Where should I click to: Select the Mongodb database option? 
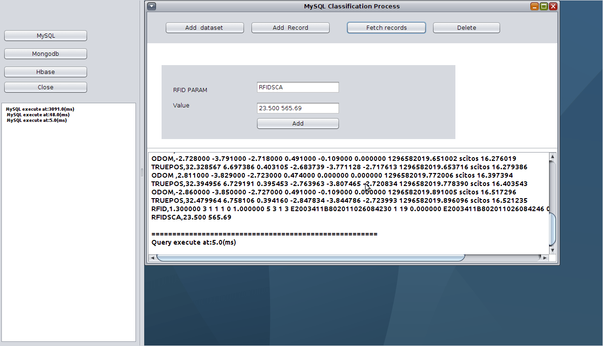click(x=45, y=53)
